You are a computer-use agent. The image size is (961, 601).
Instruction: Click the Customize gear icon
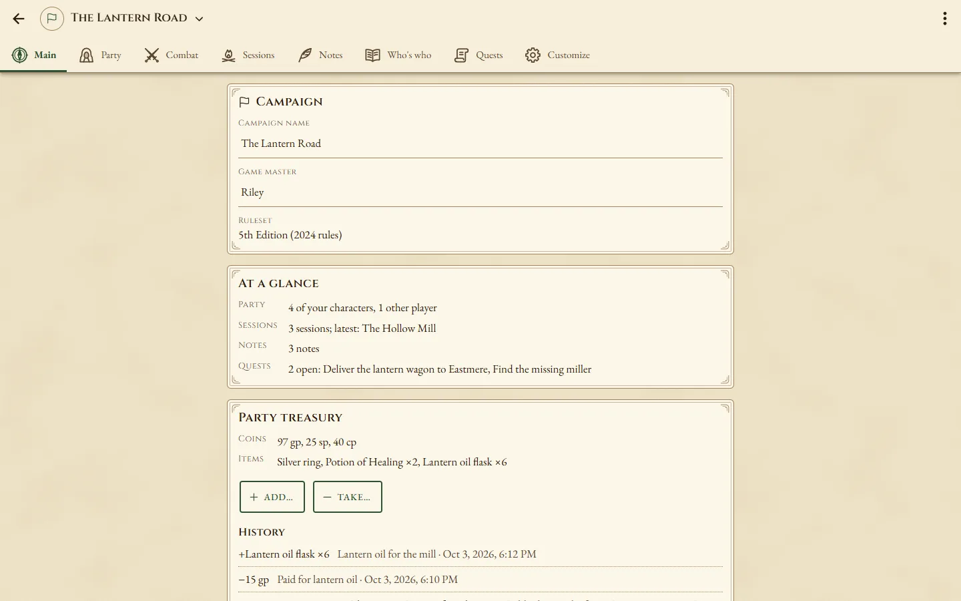pyautogui.click(x=533, y=55)
